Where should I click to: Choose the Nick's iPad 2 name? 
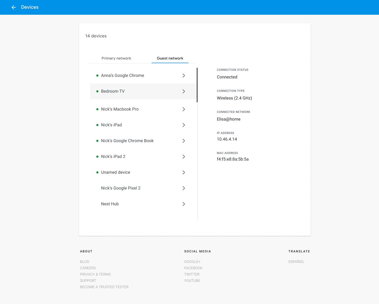pos(113,157)
